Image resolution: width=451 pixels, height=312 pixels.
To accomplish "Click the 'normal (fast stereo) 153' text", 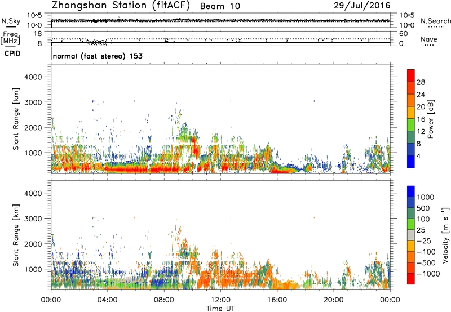I will 98,56.
